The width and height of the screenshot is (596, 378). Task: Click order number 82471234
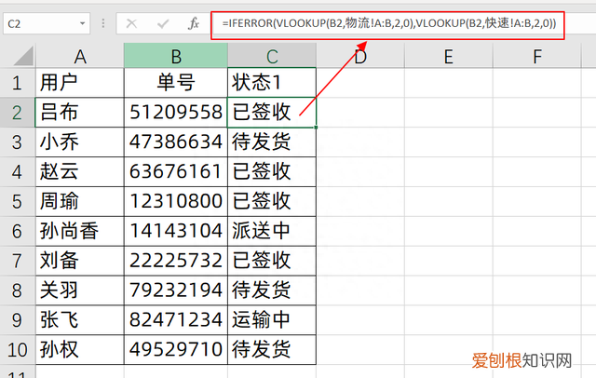click(x=176, y=320)
